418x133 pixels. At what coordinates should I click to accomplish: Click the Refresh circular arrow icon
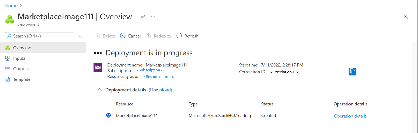pyautogui.click(x=179, y=36)
